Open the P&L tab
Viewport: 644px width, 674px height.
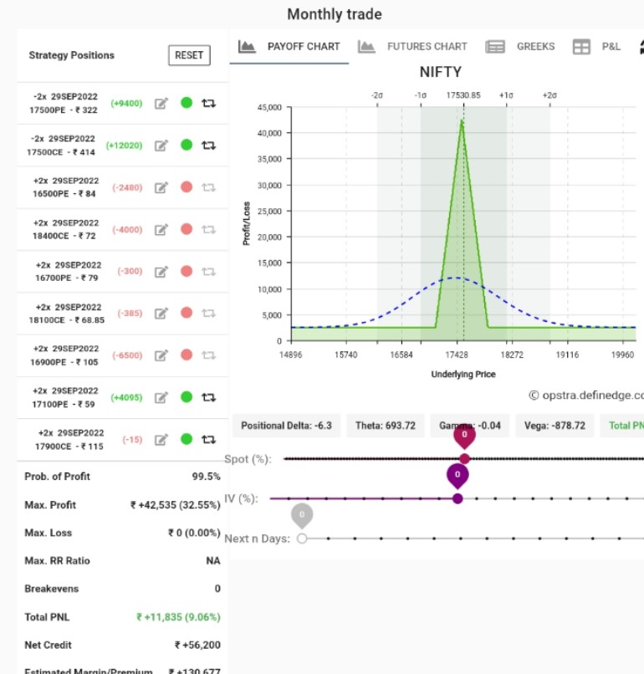(596, 47)
